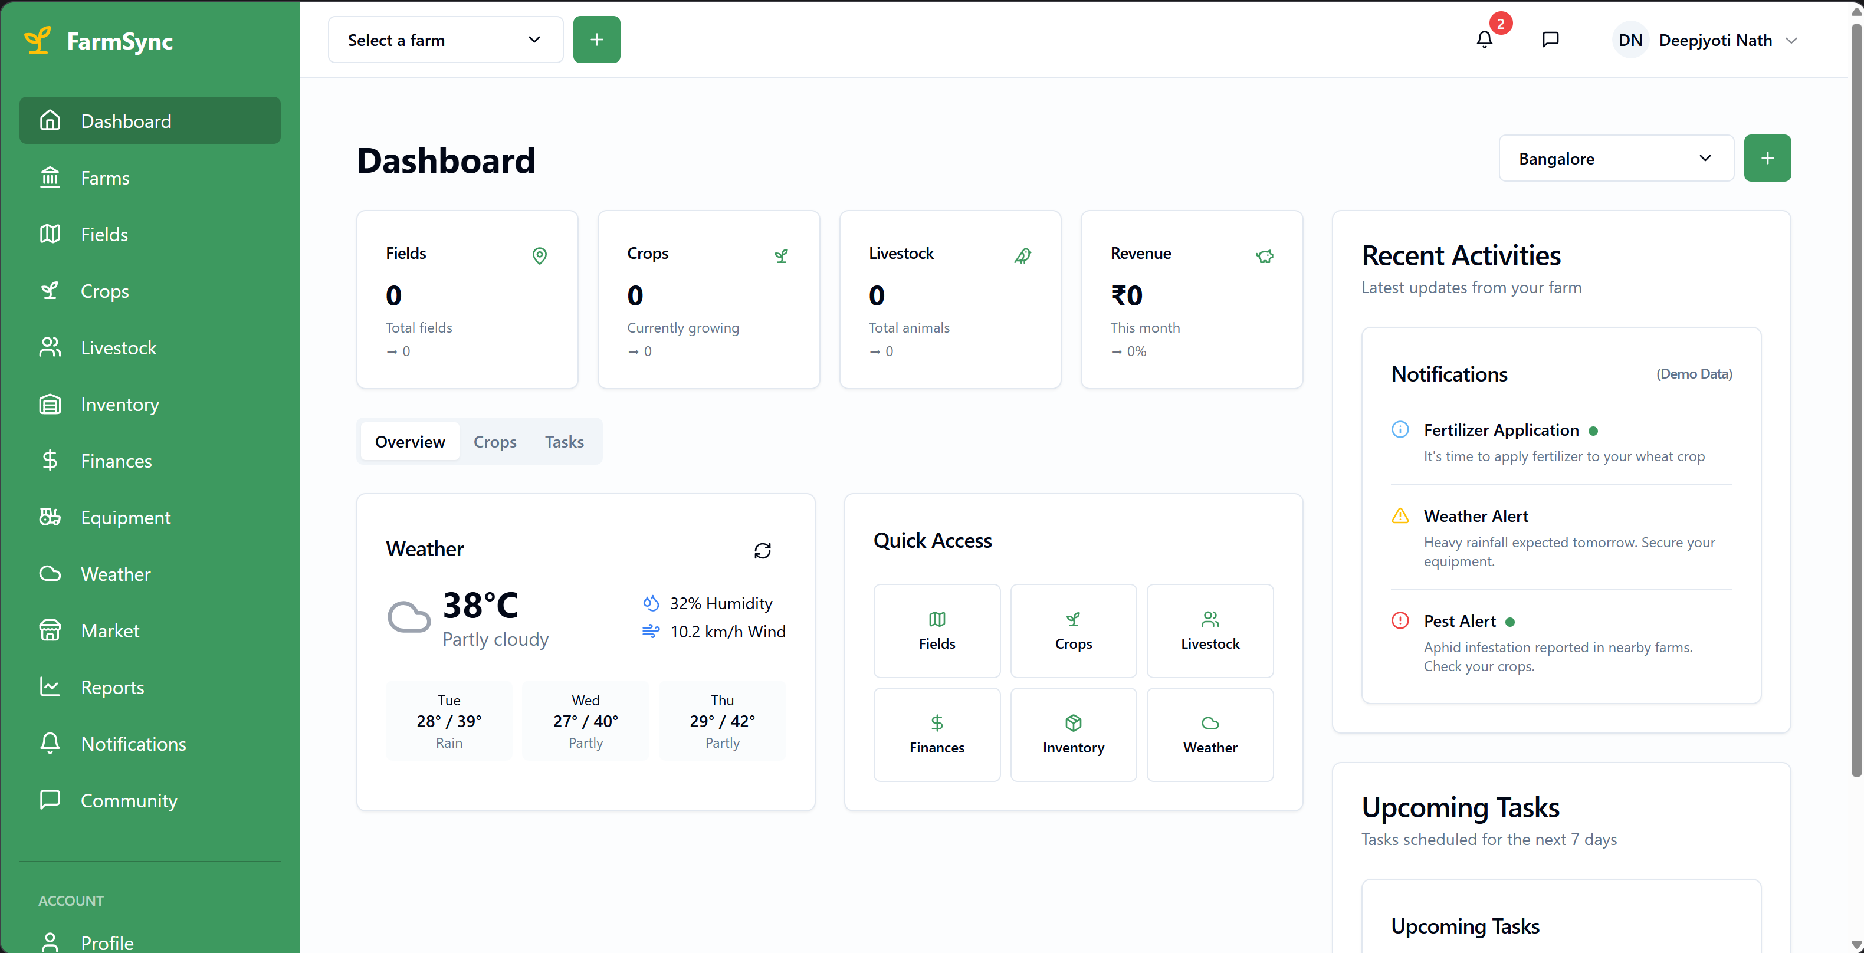Open the Select a farm dropdown

click(x=446, y=40)
